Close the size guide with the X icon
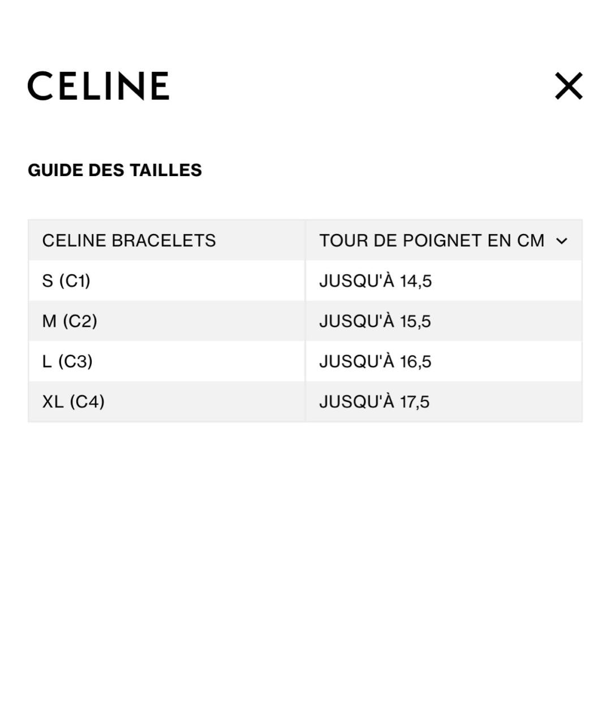Screen dimensions: 611x725 [x=569, y=86]
